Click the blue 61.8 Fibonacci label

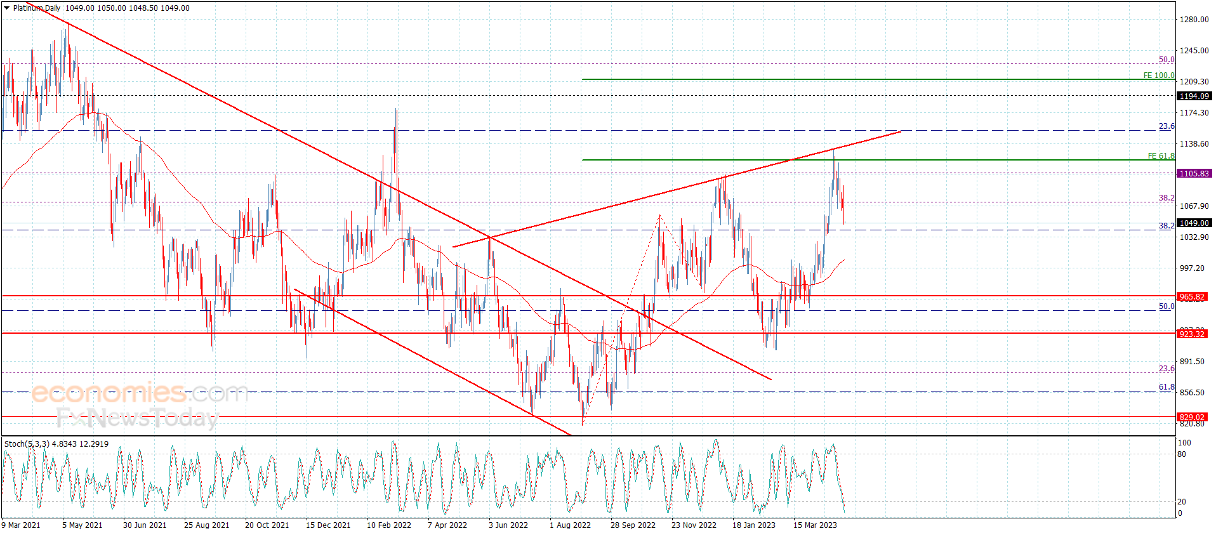pyautogui.click(x=1166, y=386)
